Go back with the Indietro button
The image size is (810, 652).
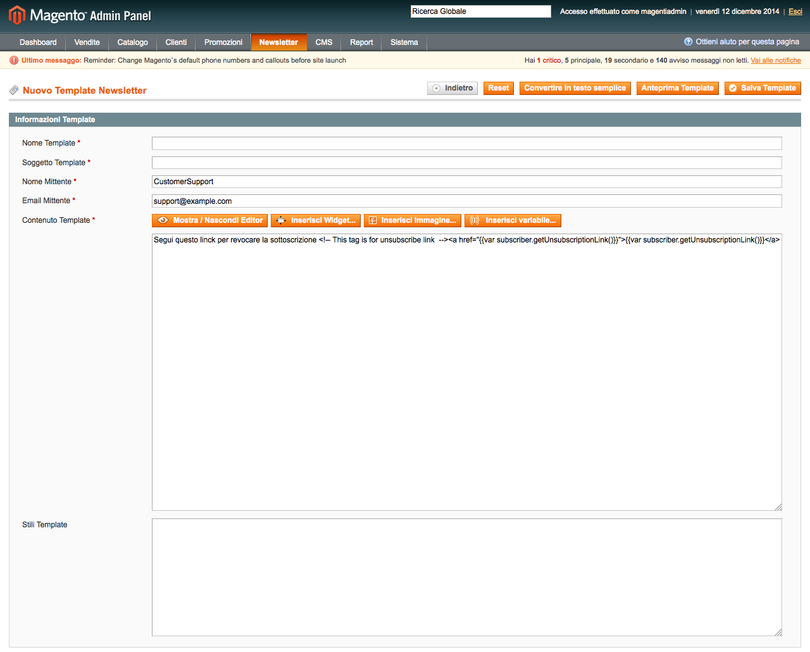point(452,88)
